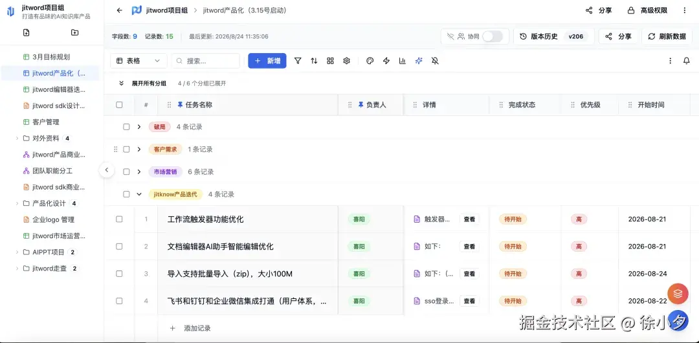
Task: Open 版本历史 v206
Action: pos(553,37)
